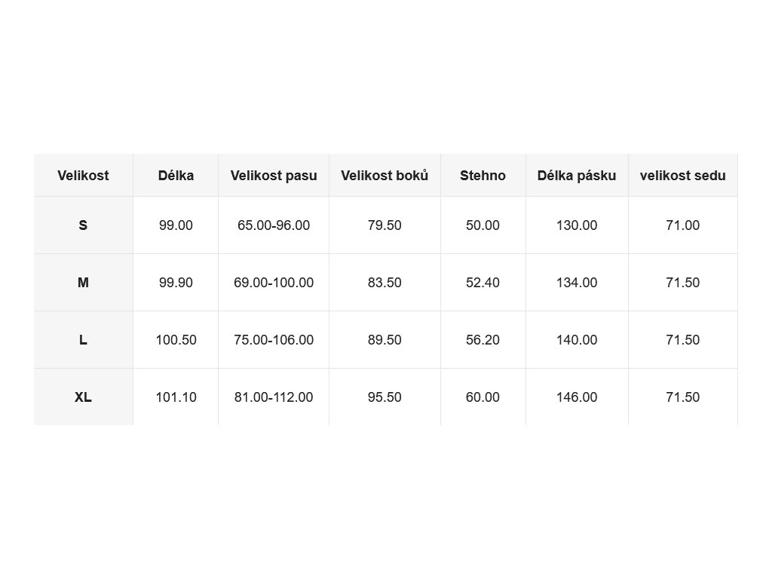Select the L size row label
This screenshot has height=579, width=772.
(83, 340)
